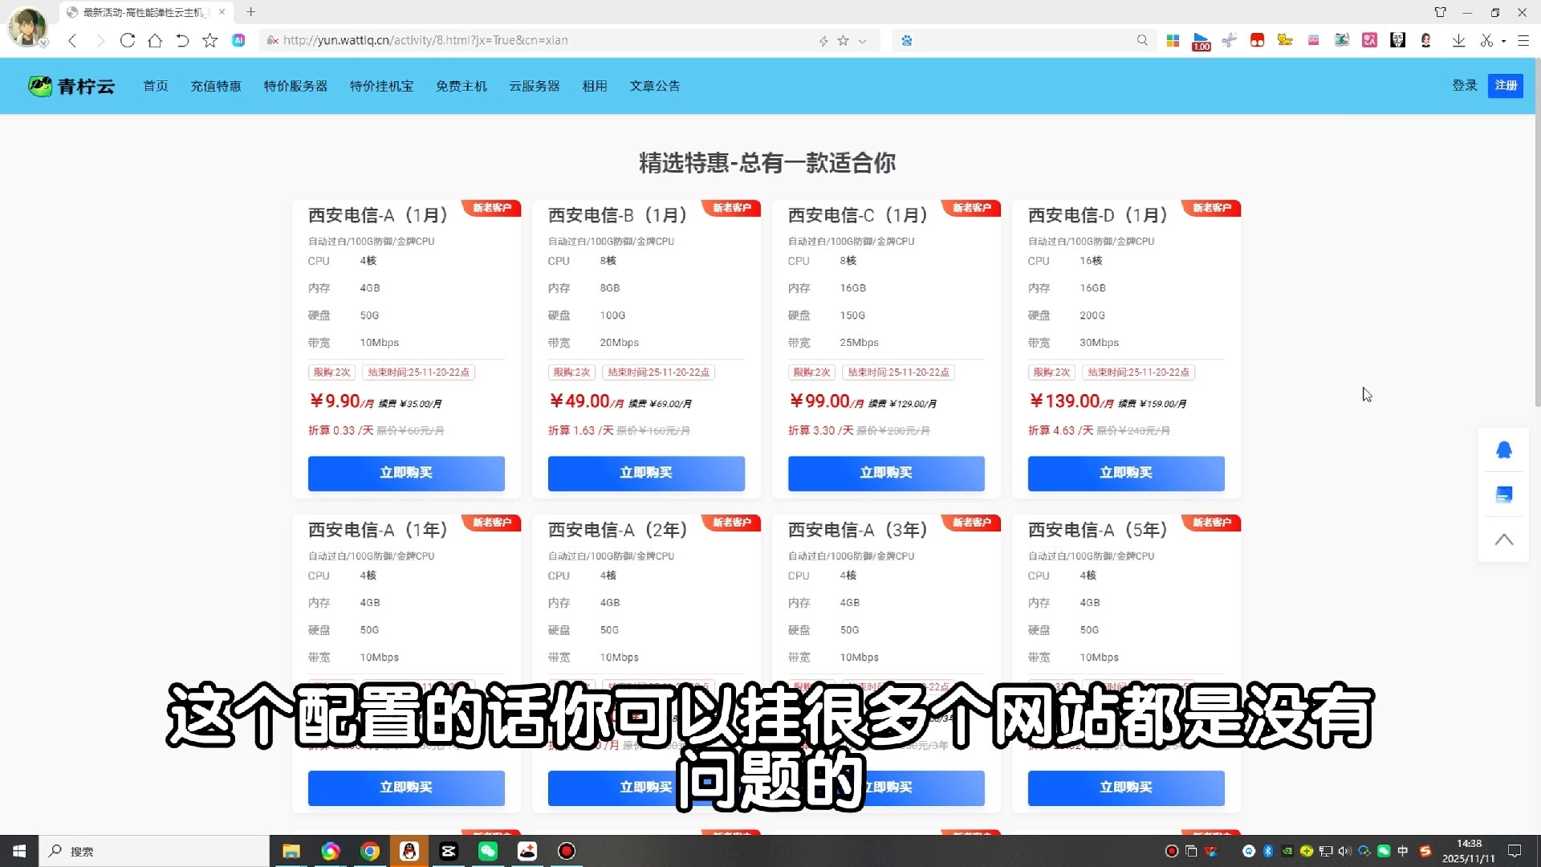The height and width of the screenshot is (867, 1541).
Task: Buy 西安电信-C (1月) with 立即购买
Action: click(x=886, y=473)
